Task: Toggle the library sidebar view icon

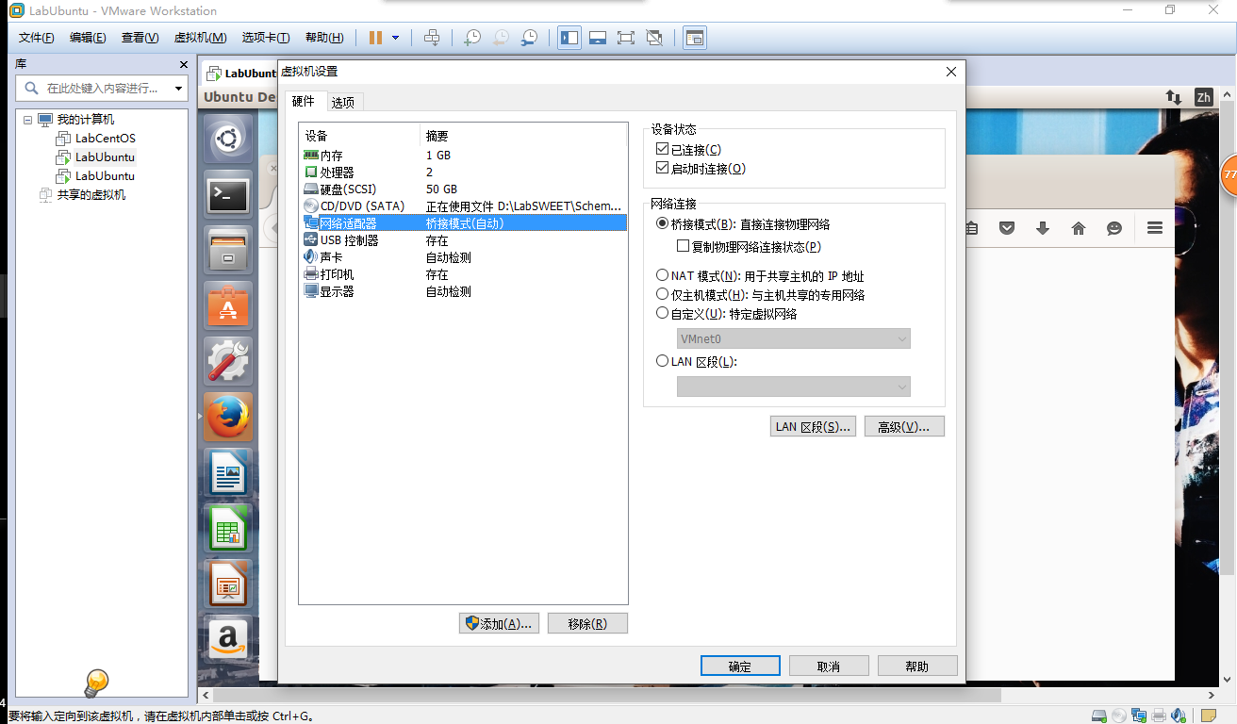Action: tap(569, 38)
